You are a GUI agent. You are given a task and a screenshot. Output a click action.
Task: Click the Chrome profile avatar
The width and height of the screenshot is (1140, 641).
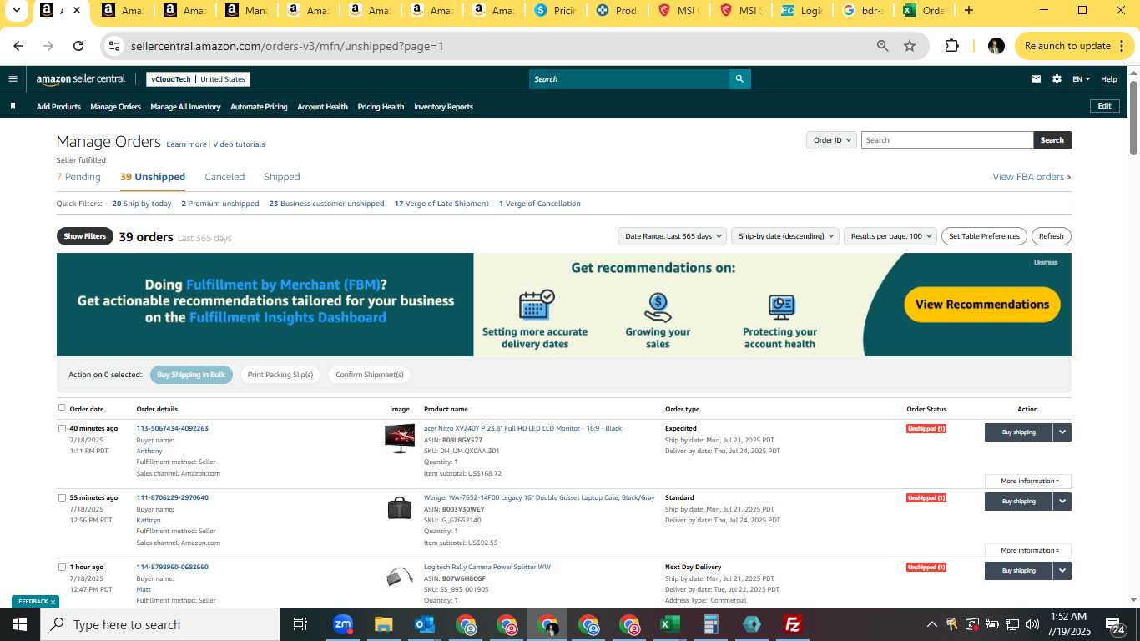click(996, 46)
